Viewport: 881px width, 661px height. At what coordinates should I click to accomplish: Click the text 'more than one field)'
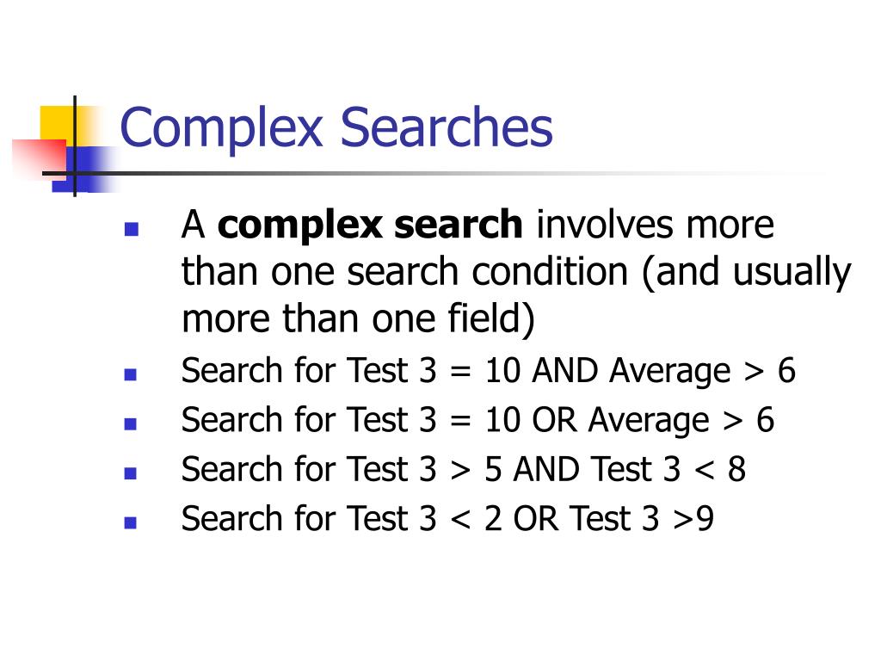(x=358, y=320)
